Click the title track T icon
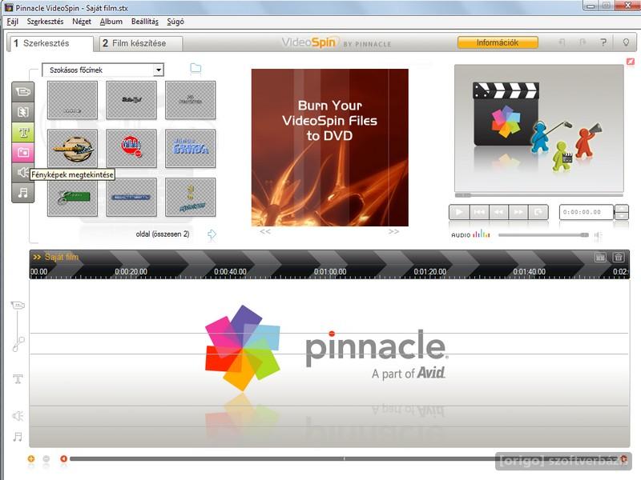This screenshot has width=641, height=480. (18, 379)
